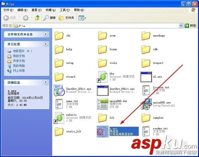Select the file name license.txt
The width and height of the screenshot is (199, 157).
pyautogui.click(x=161, y=87)
